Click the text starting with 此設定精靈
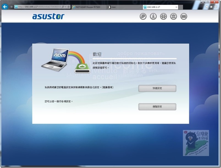The image size is (221, 168). 134,65
